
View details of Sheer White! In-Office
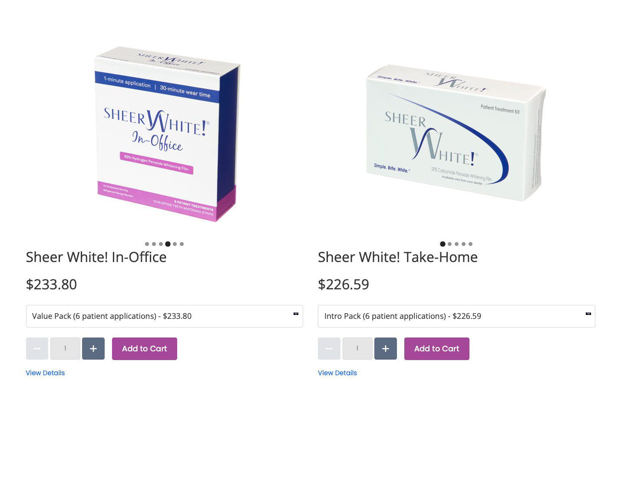point(45,373)
